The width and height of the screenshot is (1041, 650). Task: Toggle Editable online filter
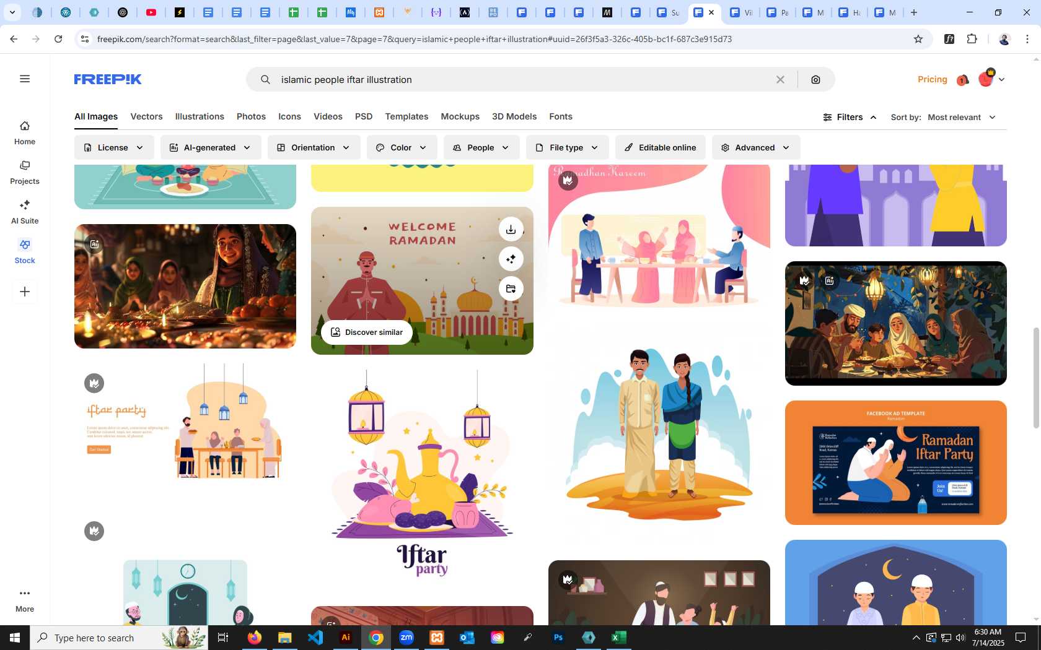661,147
